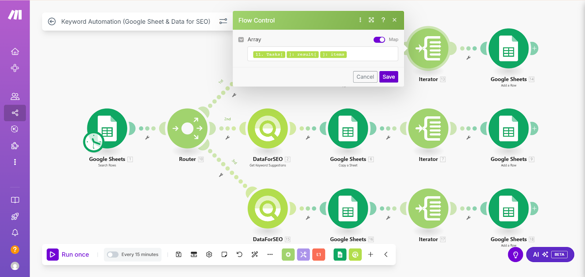Open Notes icon in bottom toolbar

pos(224,254)
